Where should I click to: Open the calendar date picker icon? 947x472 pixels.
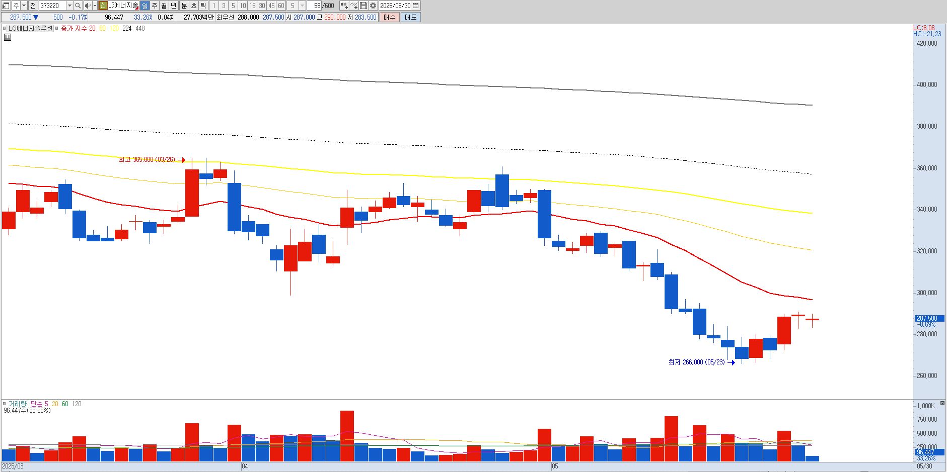pyautogui.click(x=415, y=6)
